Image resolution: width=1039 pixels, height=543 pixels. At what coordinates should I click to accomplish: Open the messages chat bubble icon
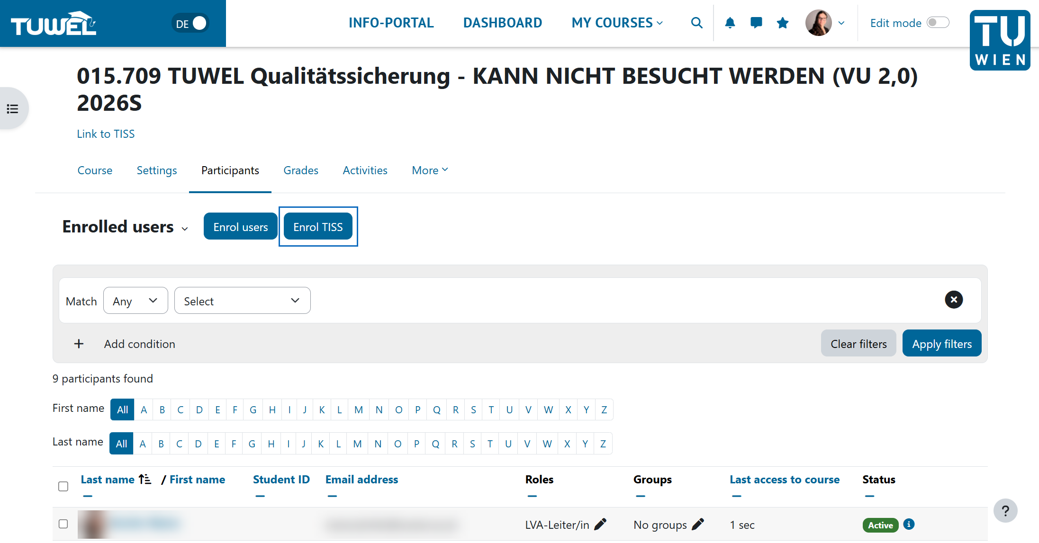756,23
